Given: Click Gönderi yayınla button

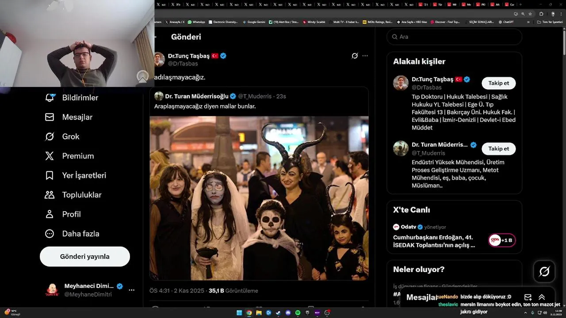Looking at the screenshot, I should [85, 257].
